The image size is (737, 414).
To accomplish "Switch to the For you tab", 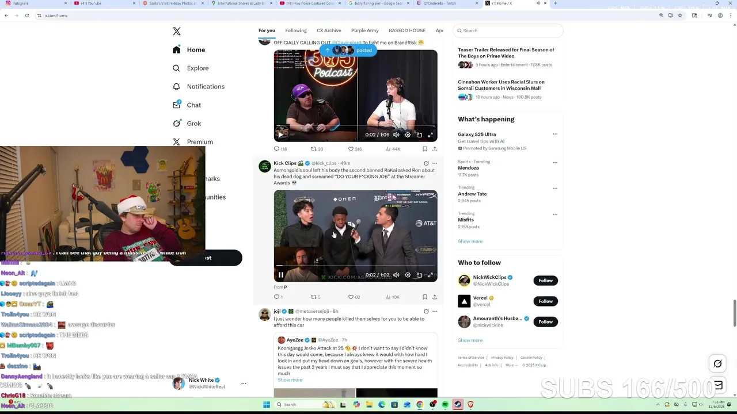I will [267, 30].
